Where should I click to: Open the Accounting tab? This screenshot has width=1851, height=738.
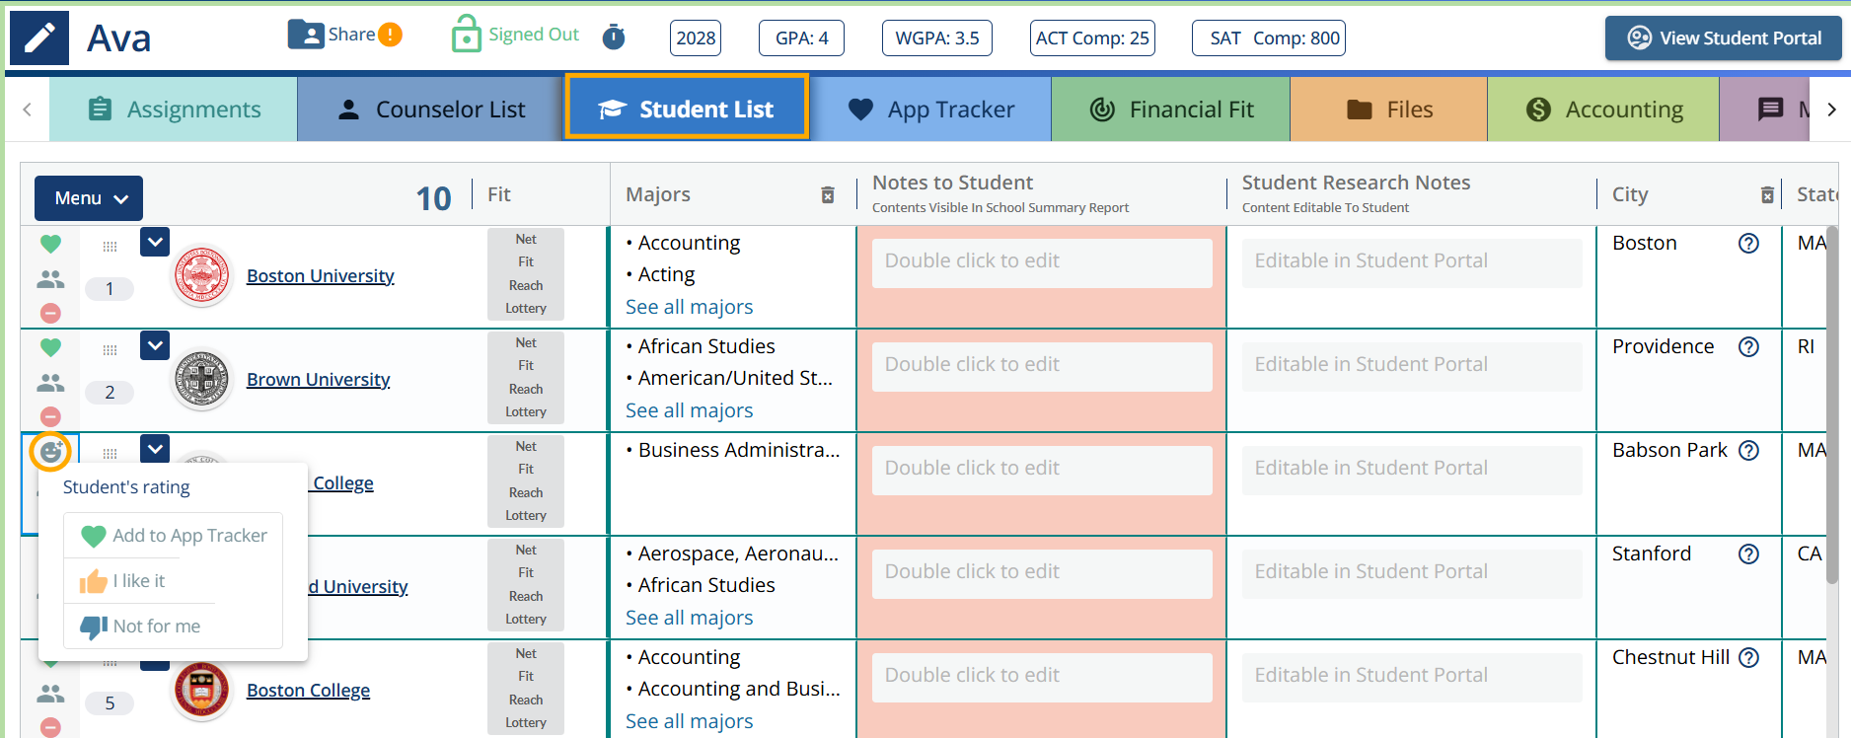1603,110
